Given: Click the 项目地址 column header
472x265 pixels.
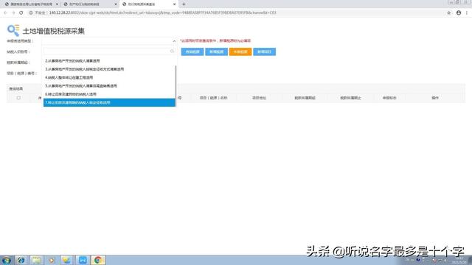Looking at the screenshot, I should point(259,98).
